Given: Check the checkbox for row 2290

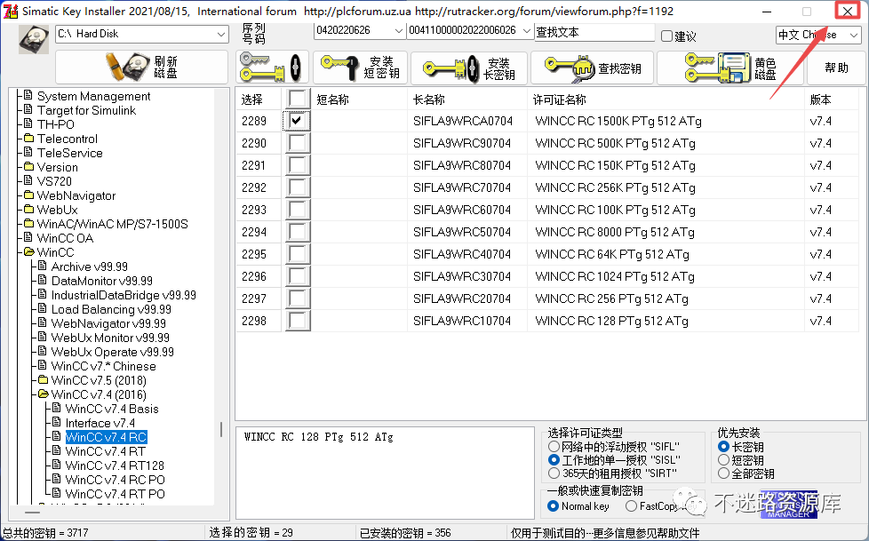Looking at the screenshot, I should pos(298,142).
